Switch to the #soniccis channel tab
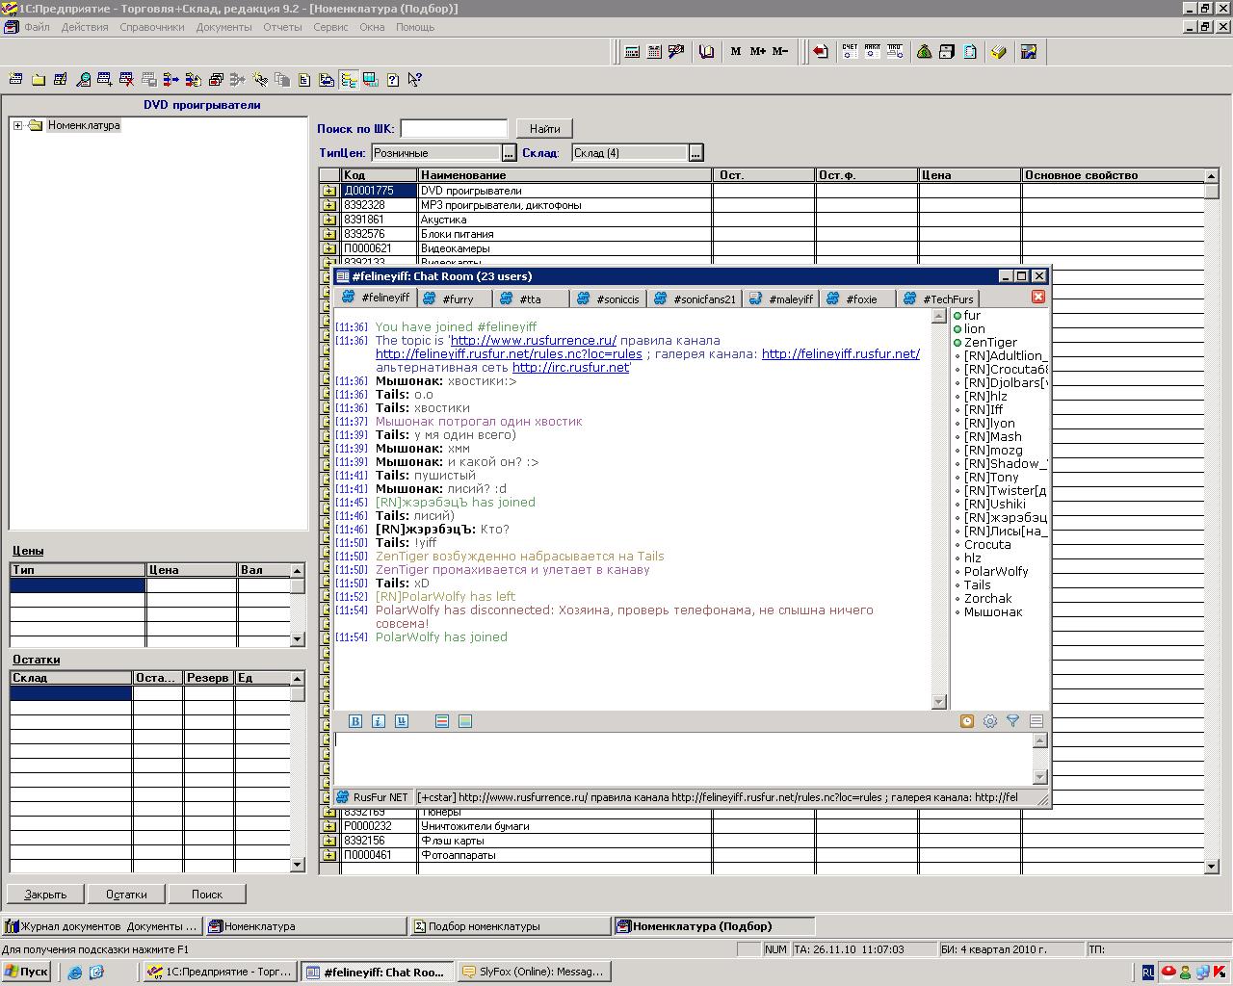This screenshot has width=1233, height=986. pyautogui.click(x=609, y=299)
